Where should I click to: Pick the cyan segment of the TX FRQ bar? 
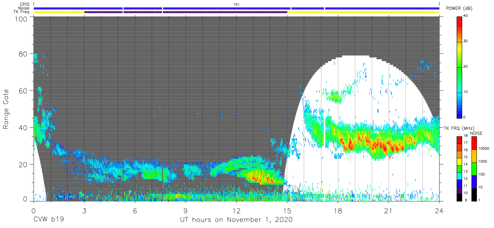(459, 175)
